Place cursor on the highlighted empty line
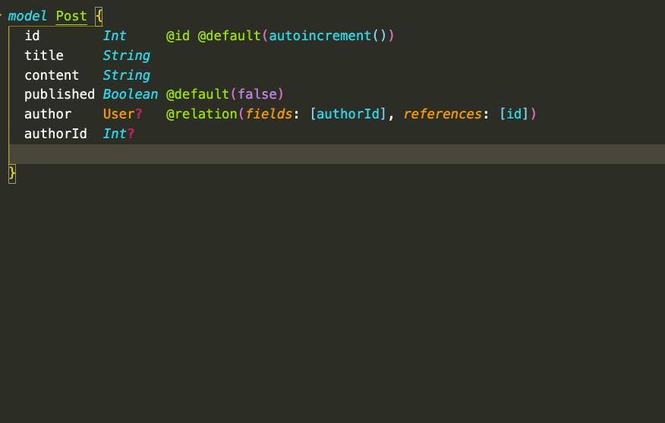This screenshot has width=665, height=423. pyautogui.click(x=304, y=154)
